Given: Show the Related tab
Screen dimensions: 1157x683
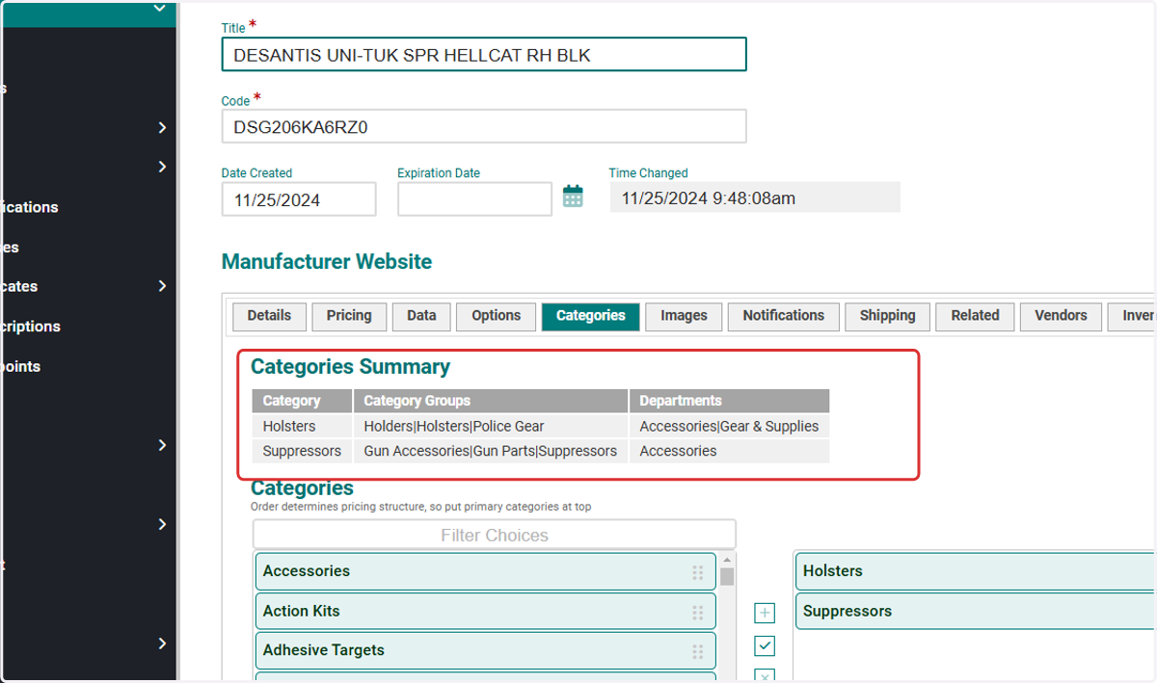Looking at the screenshot, I should pos(976,316).
